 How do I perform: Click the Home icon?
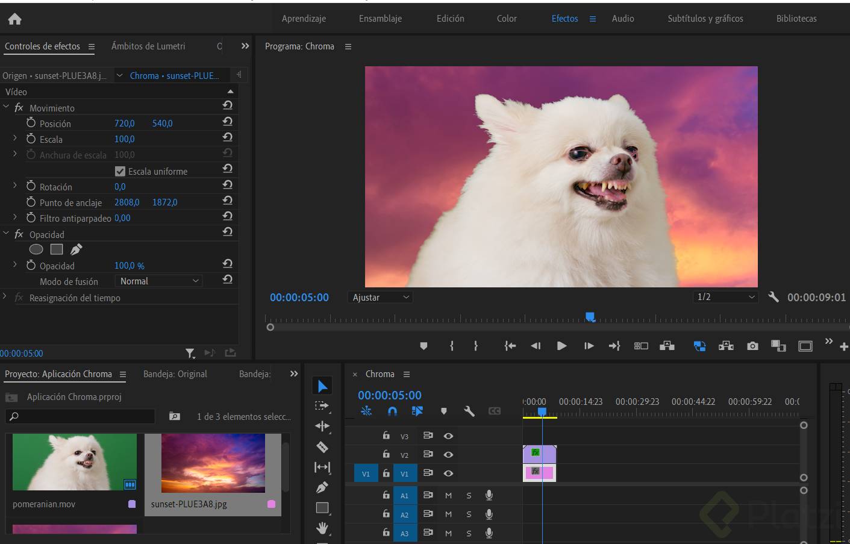click(x=14, y=19)
